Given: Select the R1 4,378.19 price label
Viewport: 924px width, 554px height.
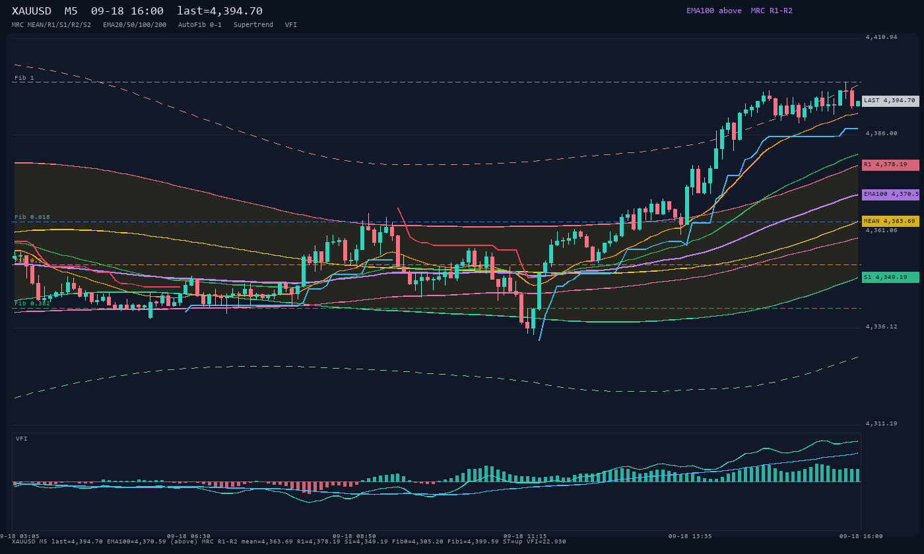Looking at the screenshot, I should 890,165.
